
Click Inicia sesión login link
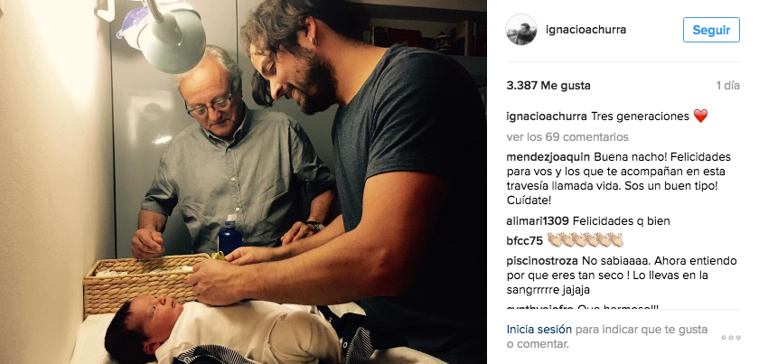(539, 330)
